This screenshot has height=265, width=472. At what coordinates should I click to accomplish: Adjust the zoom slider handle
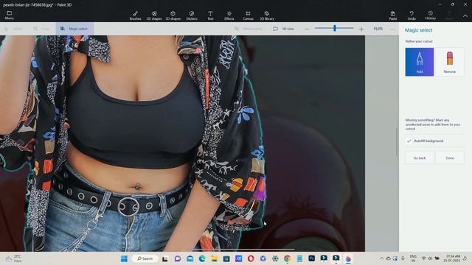point(334,28)
